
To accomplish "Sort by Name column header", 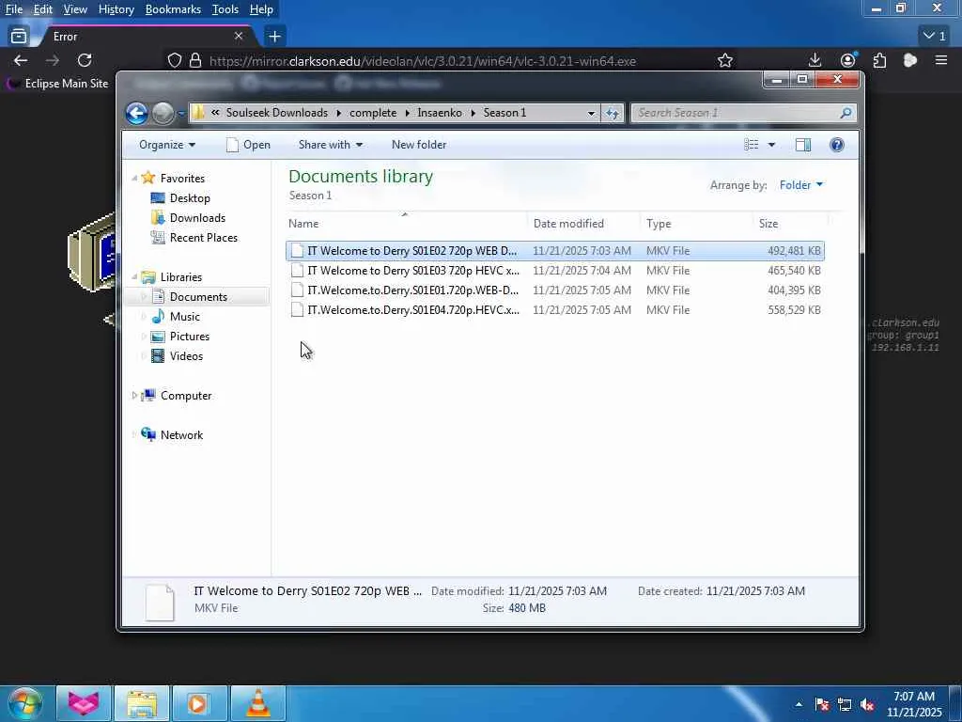I will [x=406, y=224].
